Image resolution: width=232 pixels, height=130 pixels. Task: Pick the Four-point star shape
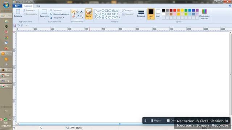pos(100,17)
